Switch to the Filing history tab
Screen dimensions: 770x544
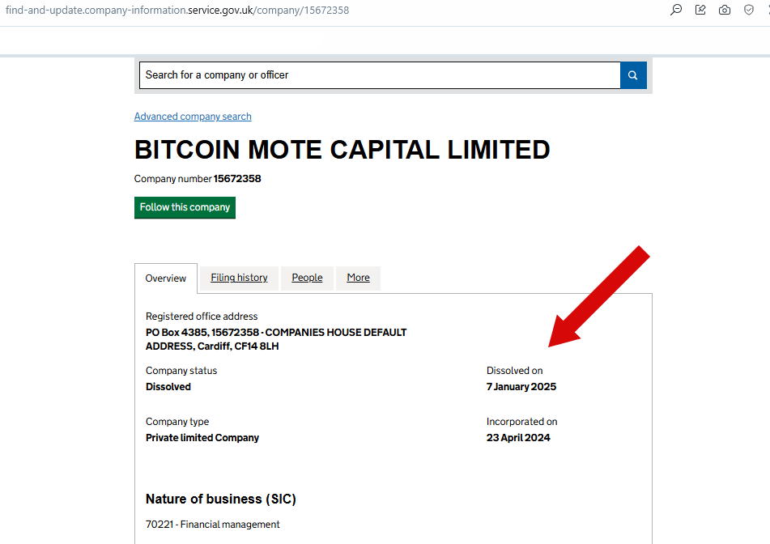coord(239,278)
